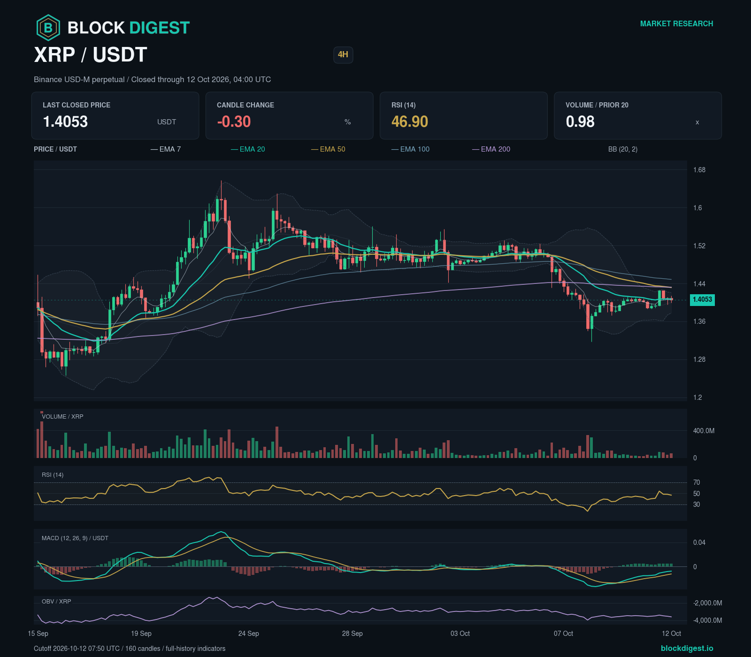The width and height of the screenshot is (751, 657).
Task: Click the OBV / XRP panel label
Action: click(56, 602)
